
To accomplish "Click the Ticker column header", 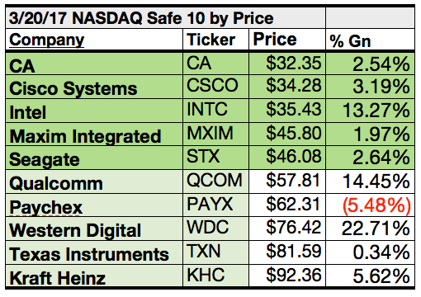I will point(215,40).
